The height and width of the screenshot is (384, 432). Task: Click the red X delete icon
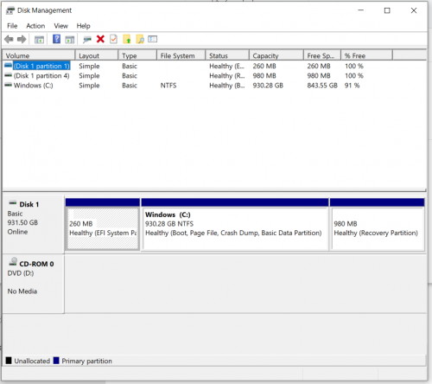100,39
